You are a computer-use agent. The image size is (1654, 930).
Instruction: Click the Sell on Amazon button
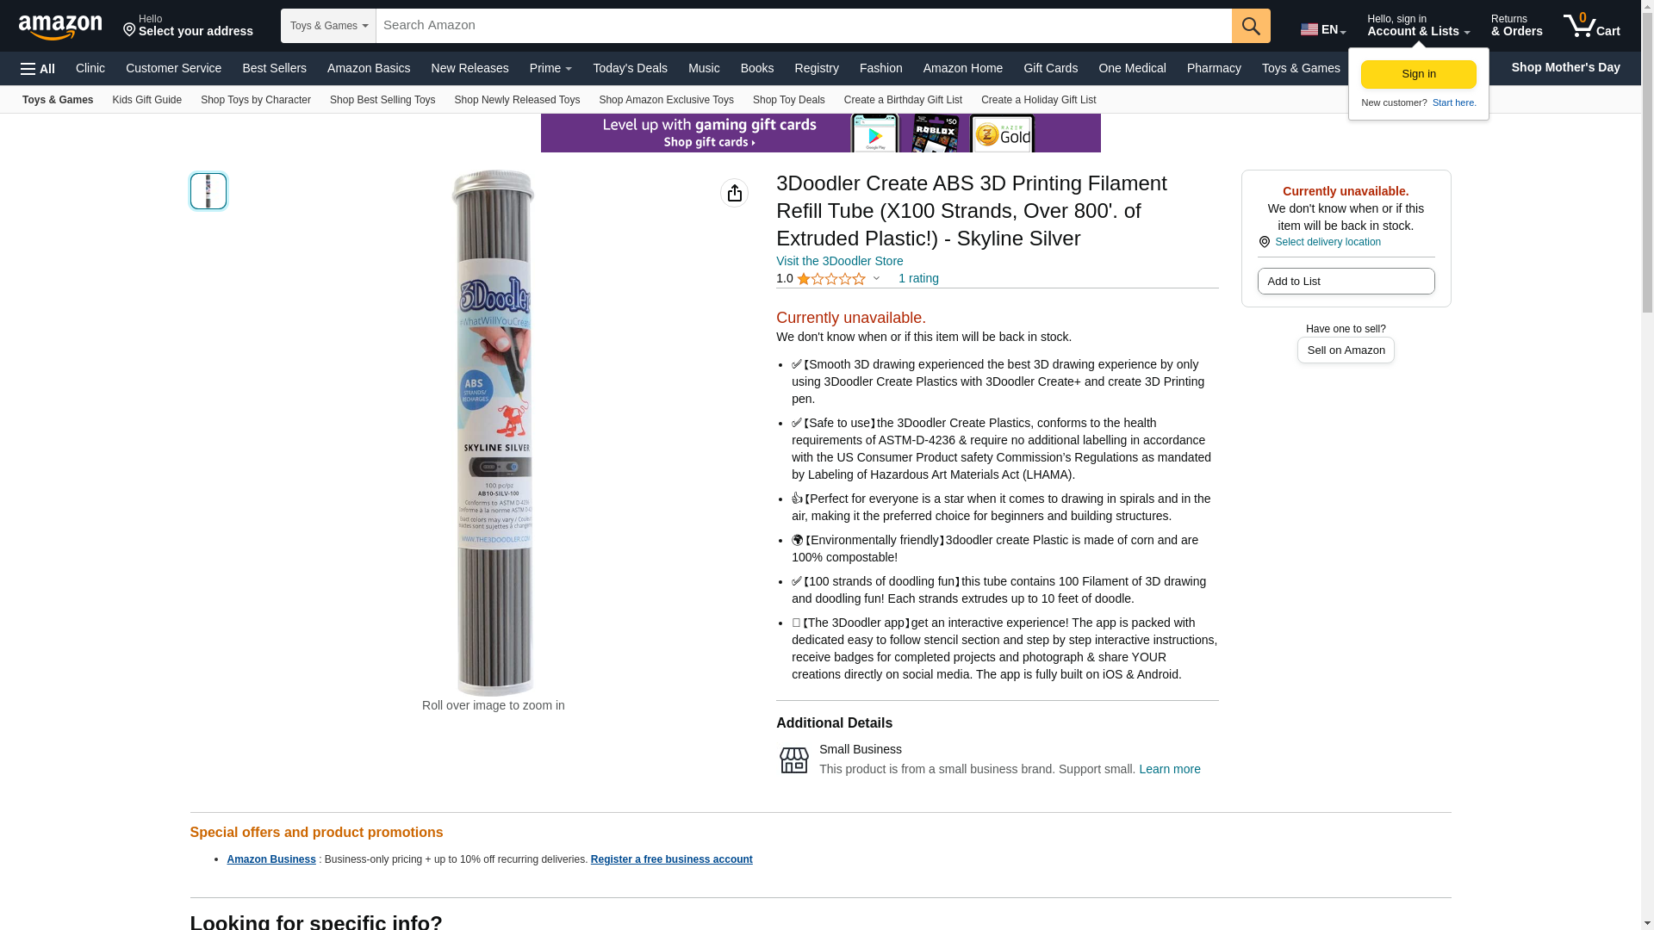(x=1346, y=350)
